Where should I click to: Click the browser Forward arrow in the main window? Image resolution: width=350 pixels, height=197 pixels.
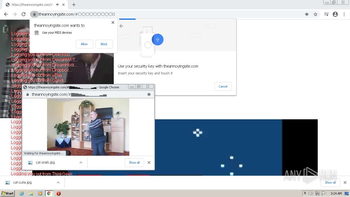coord(15,14)
